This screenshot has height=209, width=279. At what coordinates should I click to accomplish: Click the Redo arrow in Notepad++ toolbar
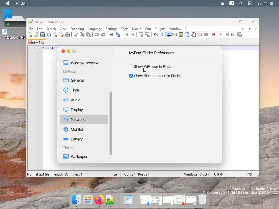[x=103, y=35]
